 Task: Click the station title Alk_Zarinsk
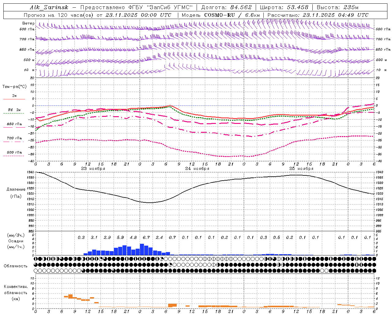[x=49, y=7]
